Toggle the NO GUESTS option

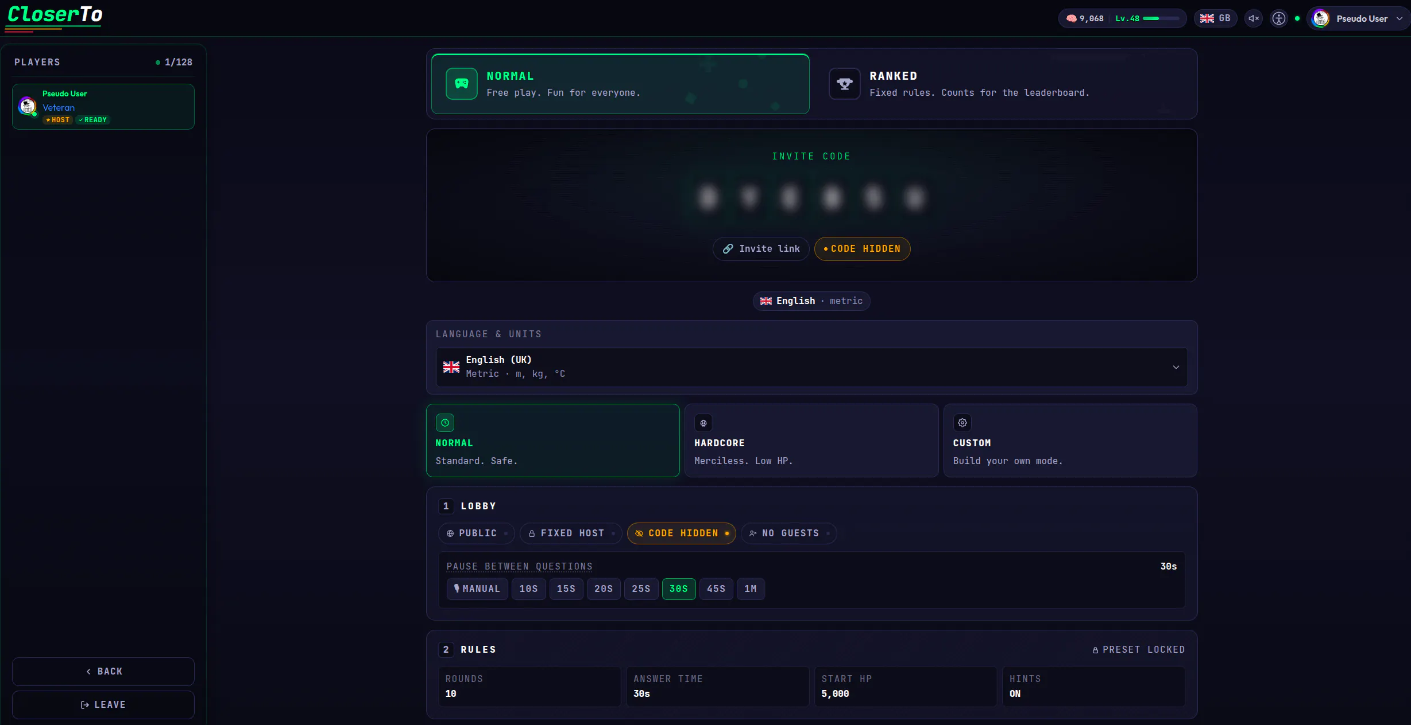click(x=788, y=533)
